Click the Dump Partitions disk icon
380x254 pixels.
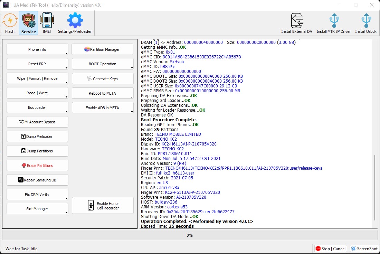(24, 151)
